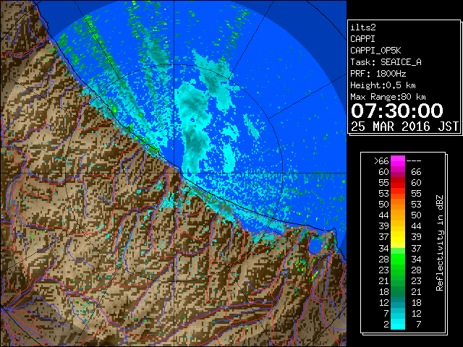Click the 07:30:00 timestamp
This screenshot has width=463, height=347.
point(397,111)
